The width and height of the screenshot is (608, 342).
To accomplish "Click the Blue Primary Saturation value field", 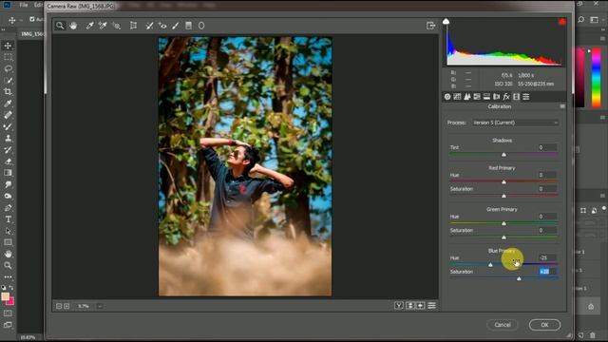I will tap(547, 272).
